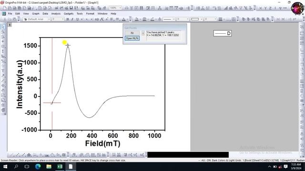This screenshot has width=305, height=171.
Task: Click the Scatter plot icon in bottom toolbar
Action: [18, 155]
